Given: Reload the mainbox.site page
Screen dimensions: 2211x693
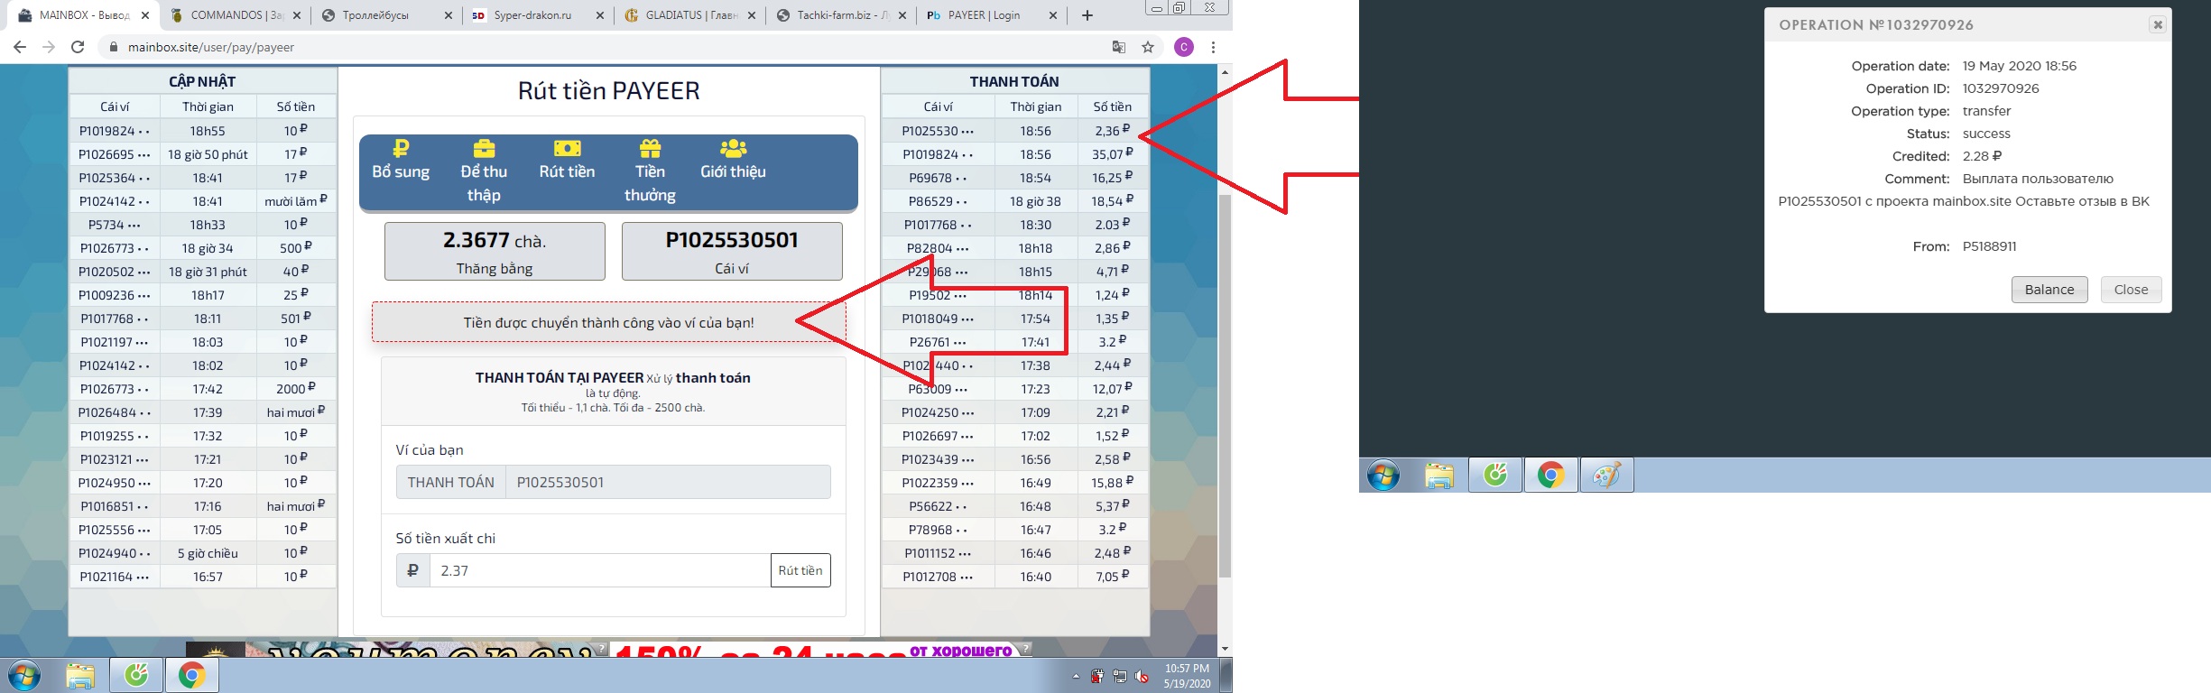Looking at the screenshot, I should [78, 47].
